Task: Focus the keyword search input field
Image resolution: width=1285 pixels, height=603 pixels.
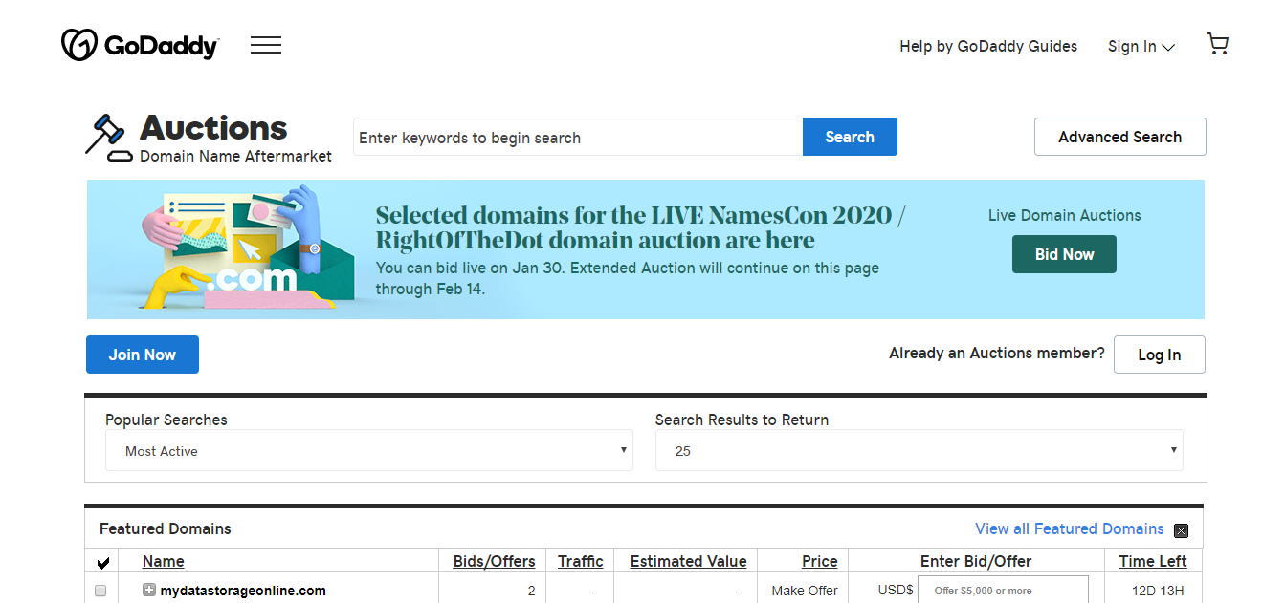Action: [x=578, y=137]
